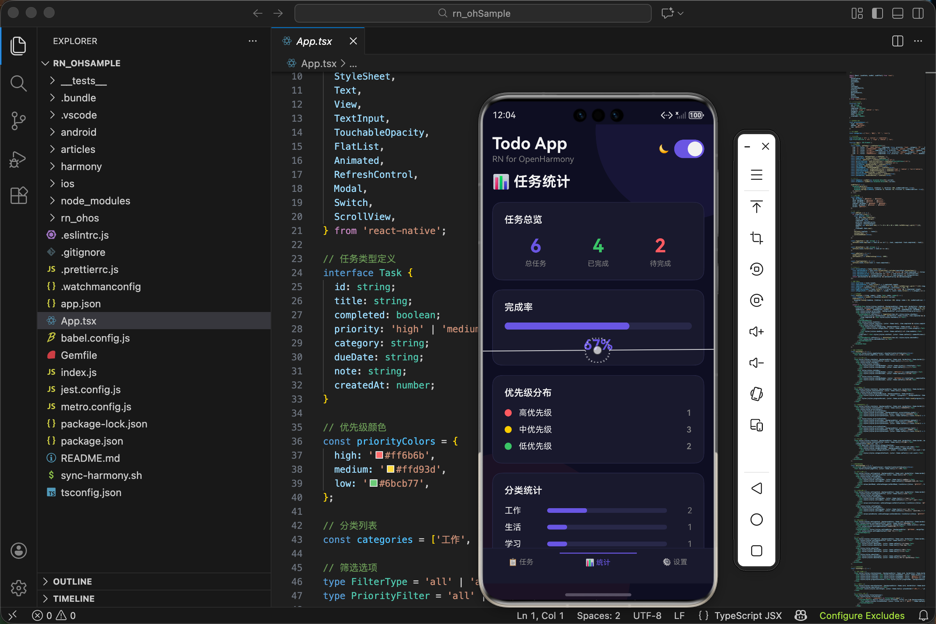This screenshot has width=936, height=624.
Task: Collapse the RN_OHSAMPLE root folder
Action: click(x=86, y=63)
